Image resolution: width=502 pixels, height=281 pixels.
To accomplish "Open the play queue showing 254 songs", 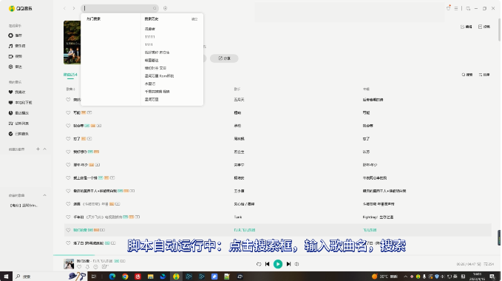I will pyautogui.click(x=489, y=264).
